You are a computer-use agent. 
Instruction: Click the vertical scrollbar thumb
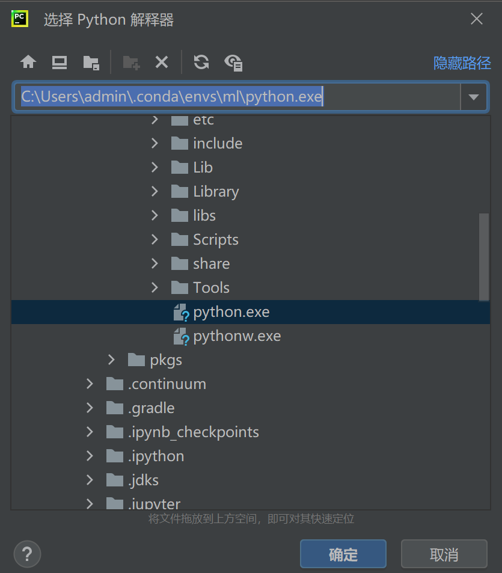point(484,257)
